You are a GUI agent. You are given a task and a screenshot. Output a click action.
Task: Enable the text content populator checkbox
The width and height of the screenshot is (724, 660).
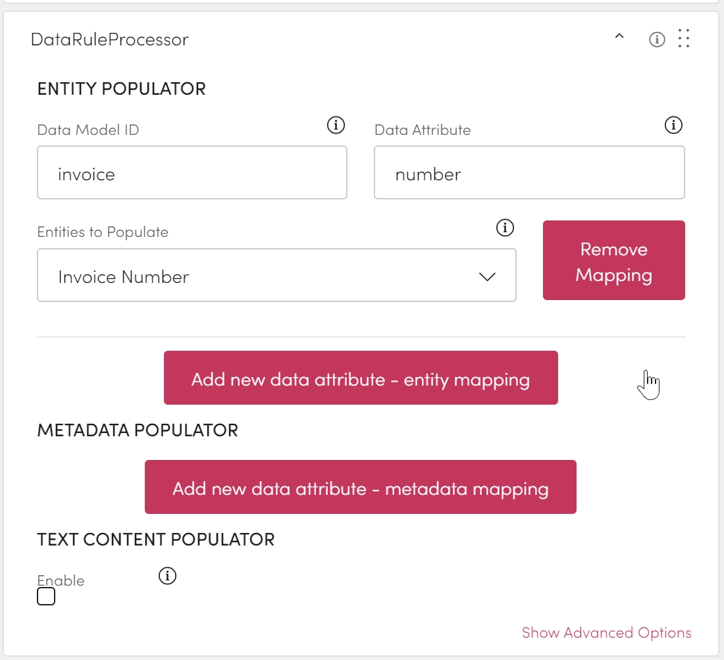(46, 597)
